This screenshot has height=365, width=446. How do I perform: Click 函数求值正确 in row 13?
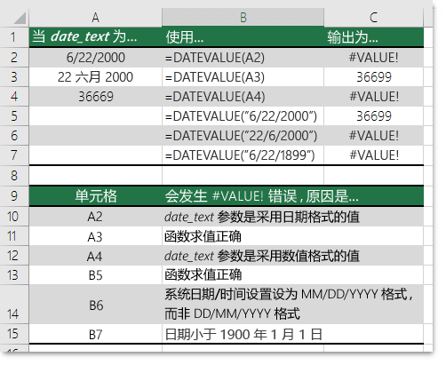pos(203,275)
